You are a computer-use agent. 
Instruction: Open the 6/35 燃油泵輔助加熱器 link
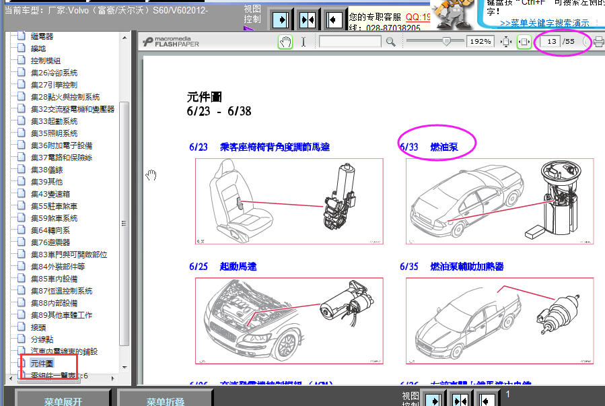452,267
